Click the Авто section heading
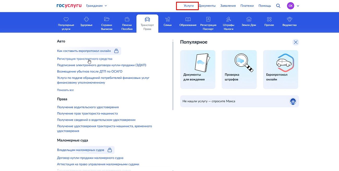339x171 pixels. coord(61,41)
